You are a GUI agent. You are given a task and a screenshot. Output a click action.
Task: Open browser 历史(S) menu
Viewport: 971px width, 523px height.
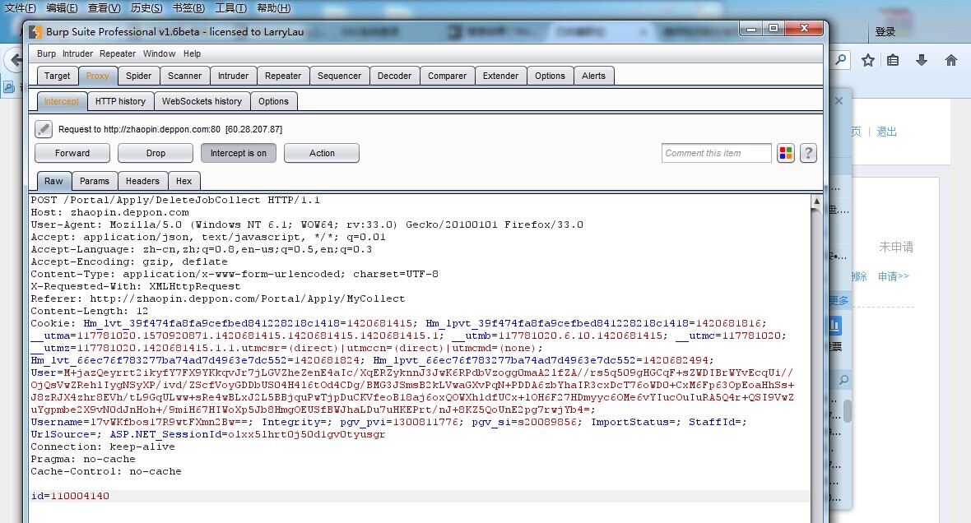click(146, 8)
